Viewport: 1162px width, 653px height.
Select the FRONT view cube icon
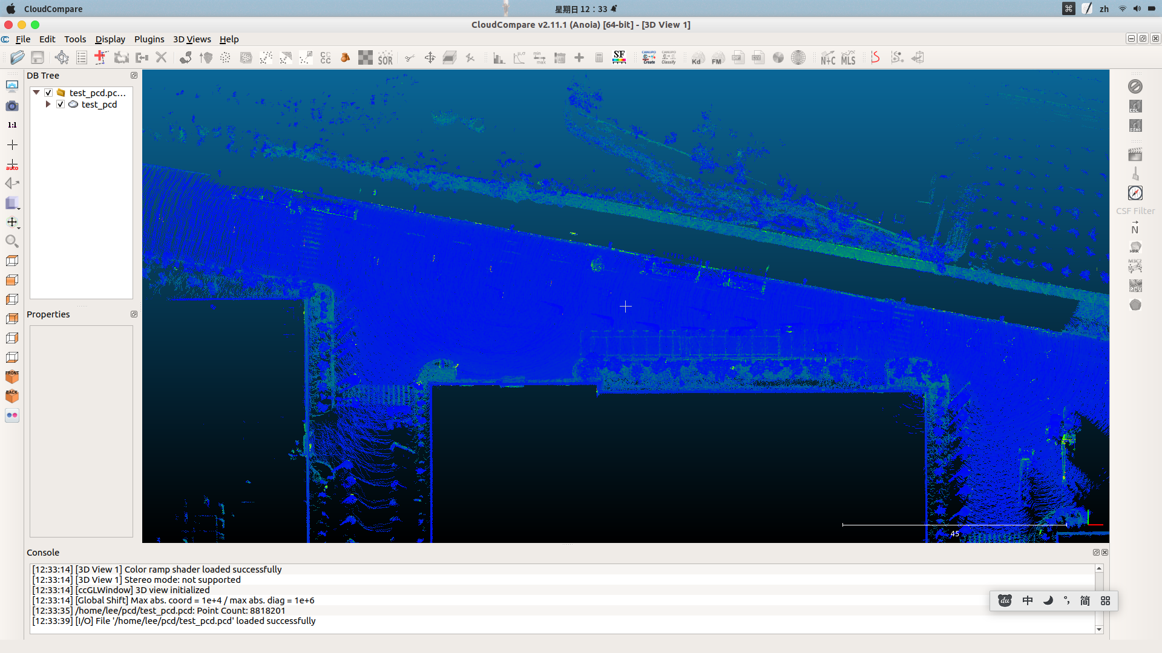pyautogui.click(x=12, y=377)
